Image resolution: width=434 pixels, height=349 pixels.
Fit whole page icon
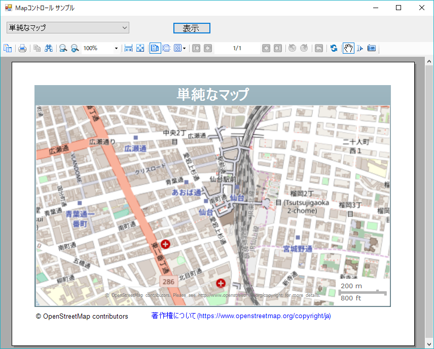(140, 48)
